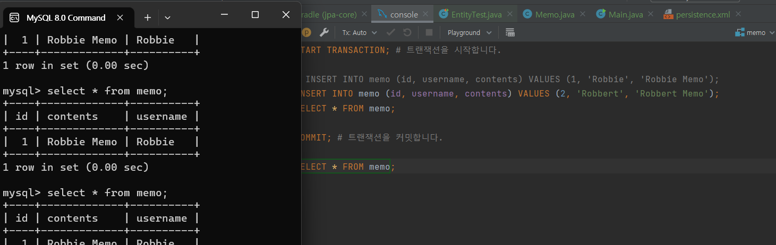Viewport: 776px width, 245px height.
Task: Open the terminal new-tab dropdown arrow
Action: pyautogui.click(x=167, y=17)
